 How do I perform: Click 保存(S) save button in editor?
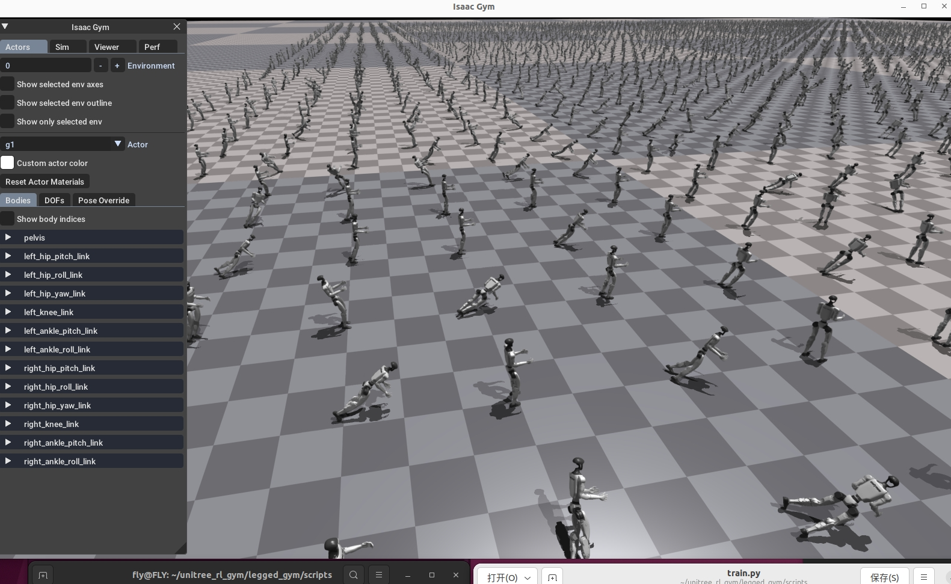884,577
